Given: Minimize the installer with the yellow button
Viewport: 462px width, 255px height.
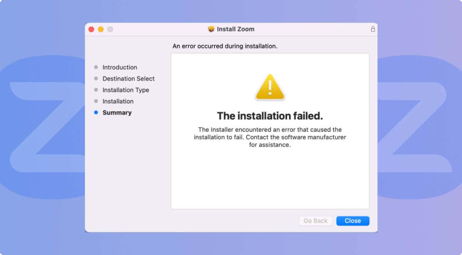Looking at the screenshot, I should (x=100, y=29).
